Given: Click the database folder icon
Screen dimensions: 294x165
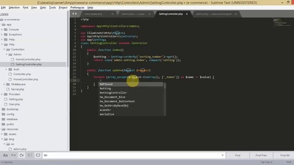Looking at the screenshot, I should tap(4, 119).
